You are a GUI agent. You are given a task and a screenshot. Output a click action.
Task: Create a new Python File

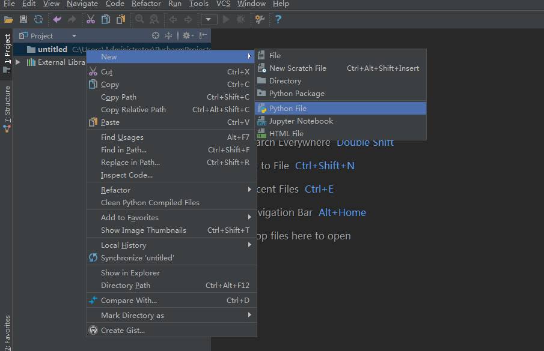[x=340, y=109]
